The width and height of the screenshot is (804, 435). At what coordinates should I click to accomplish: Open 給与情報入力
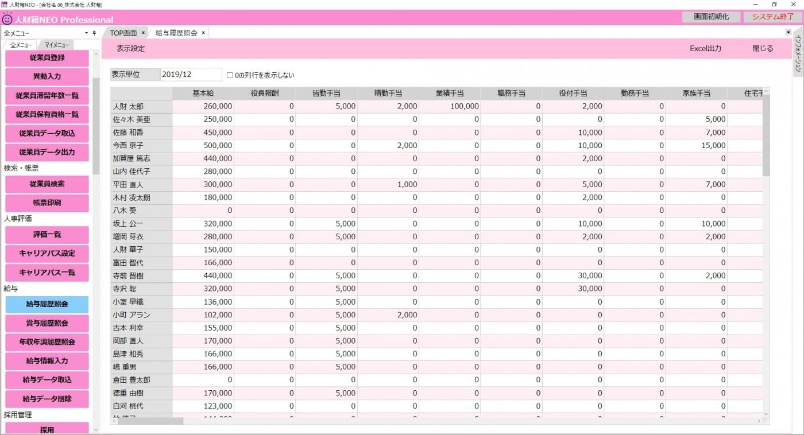tap(47, 361)
